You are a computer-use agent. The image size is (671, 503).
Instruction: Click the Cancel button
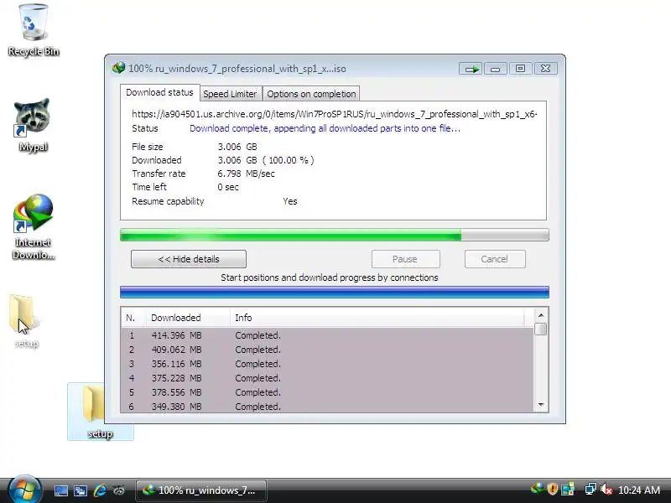[x=495, y=259]
